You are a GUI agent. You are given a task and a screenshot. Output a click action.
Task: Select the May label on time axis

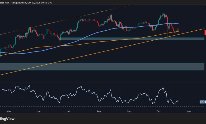tap(9, 112)
